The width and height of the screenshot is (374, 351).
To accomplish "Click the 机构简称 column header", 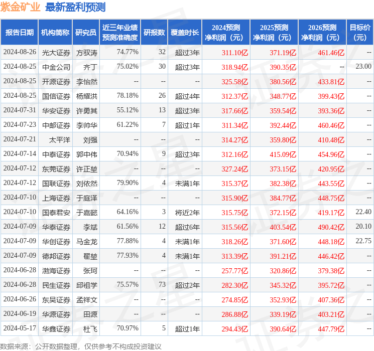I will pyautogui.click(x=55, y=32).
